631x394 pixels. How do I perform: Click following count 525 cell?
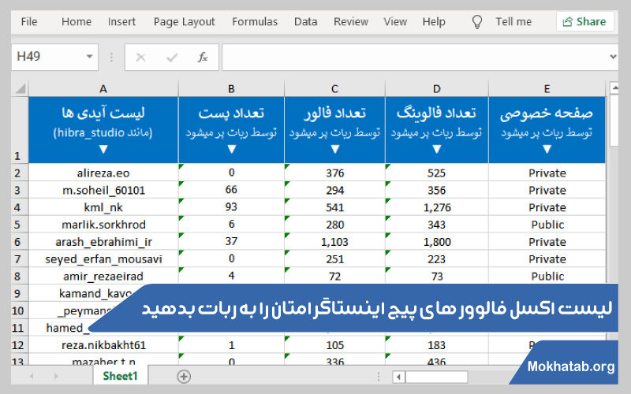437,173
